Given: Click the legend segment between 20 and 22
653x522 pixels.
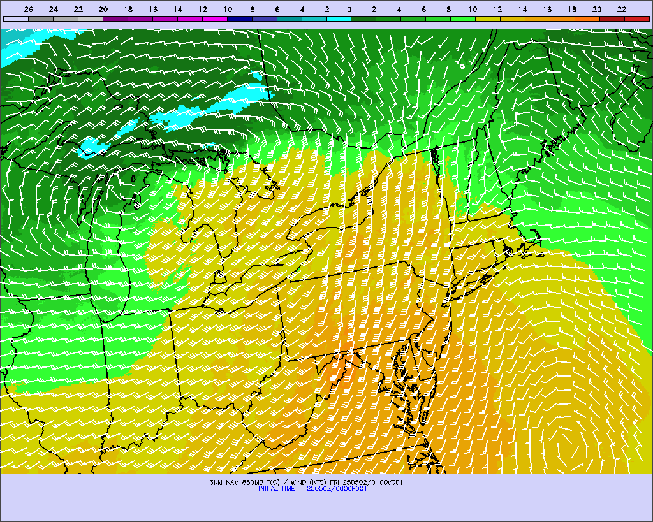Looking at the screenshot, I should pyautogui.click(x=612, y=18).
